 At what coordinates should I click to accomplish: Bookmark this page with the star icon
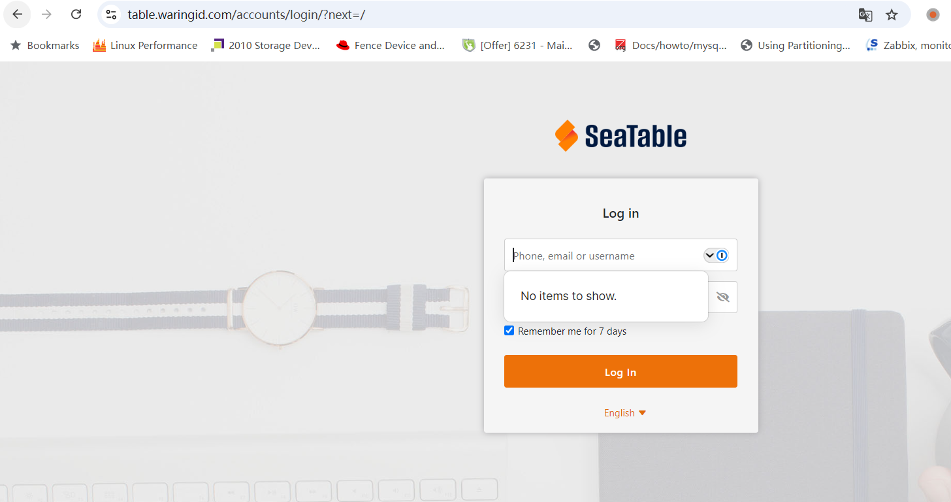pyautogui.click(x=892, y=14)
